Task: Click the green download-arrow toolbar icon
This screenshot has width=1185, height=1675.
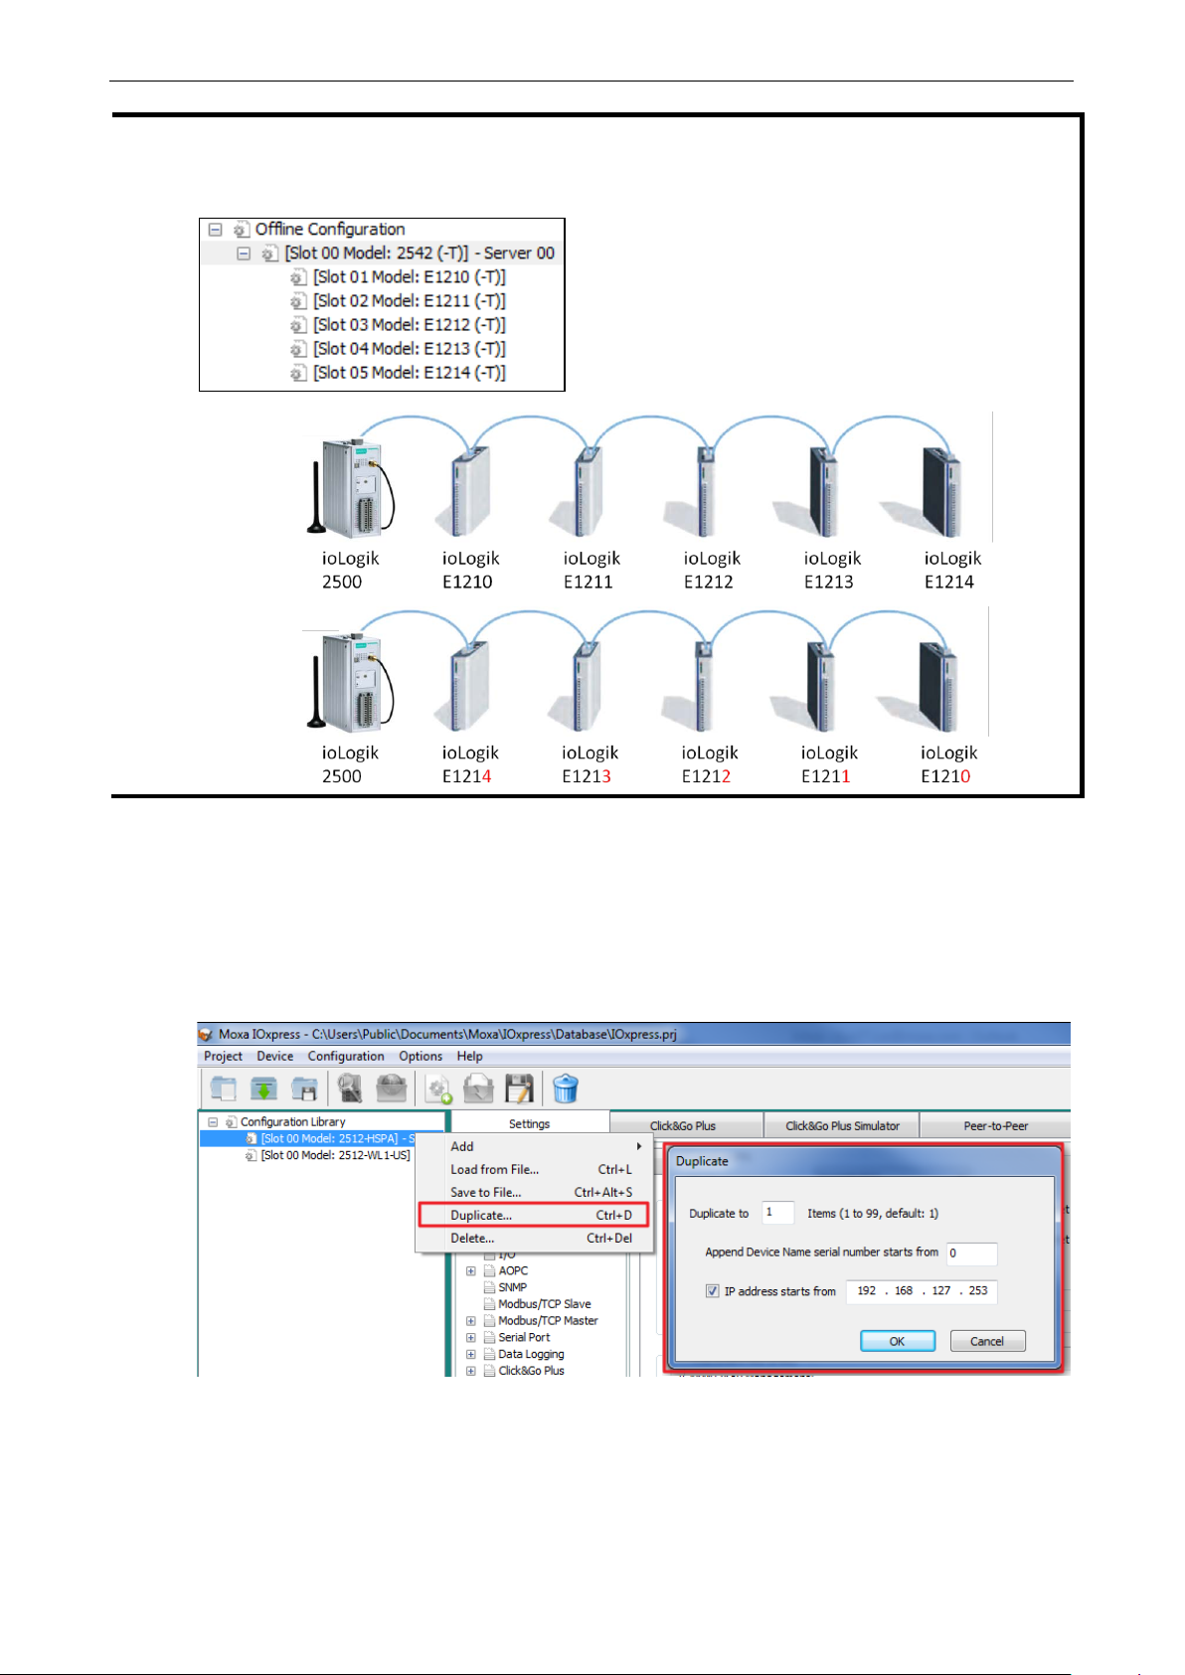Action: 263,1089
